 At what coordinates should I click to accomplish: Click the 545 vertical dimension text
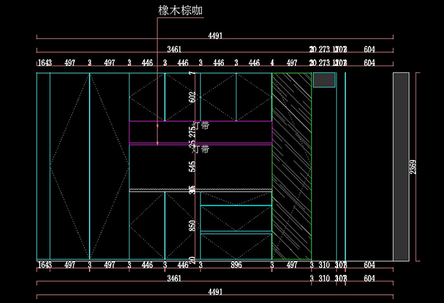[x=193, y=166]
